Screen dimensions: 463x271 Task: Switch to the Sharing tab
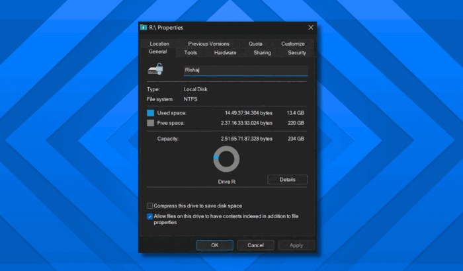pos(262,52)
